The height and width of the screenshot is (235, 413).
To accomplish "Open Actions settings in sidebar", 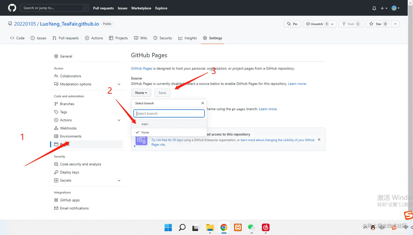I will tap(66, 120).
